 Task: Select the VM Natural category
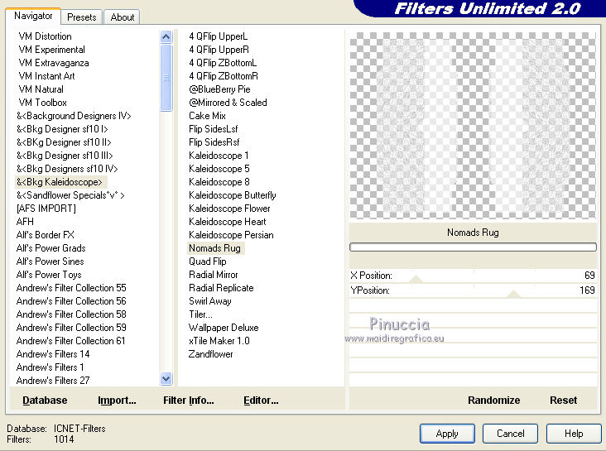41,89
